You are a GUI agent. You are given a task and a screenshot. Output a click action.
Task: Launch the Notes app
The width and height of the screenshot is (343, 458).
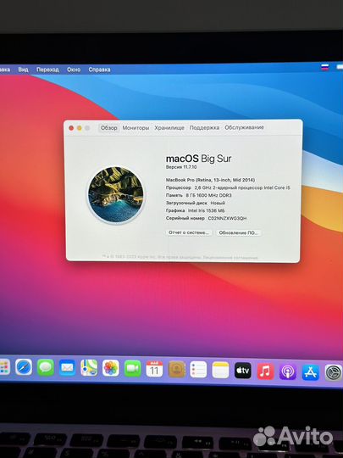click(x=220, y=370)
